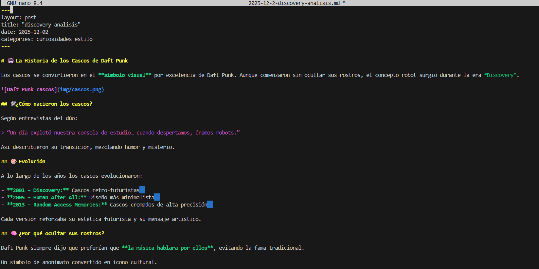Click the robot emoji in the main heading
This screenshot has height=269, width=539.
(x=11, y=61)
